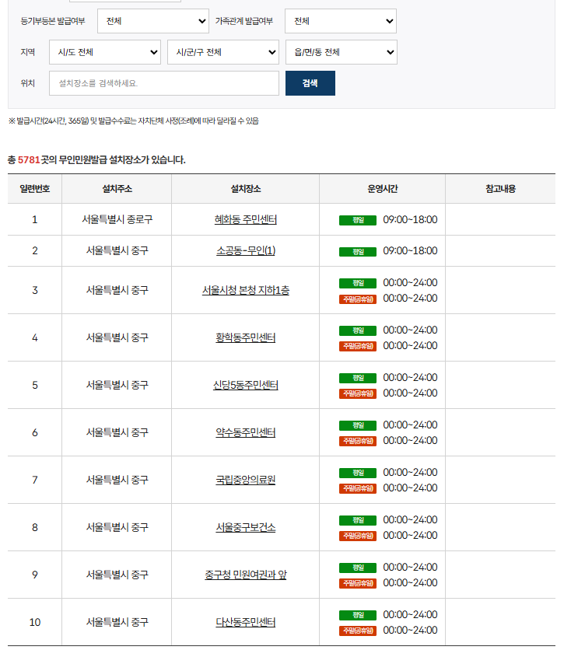Open the 약수동주민센터 link

pyautogui.click(x=245, y=432)
